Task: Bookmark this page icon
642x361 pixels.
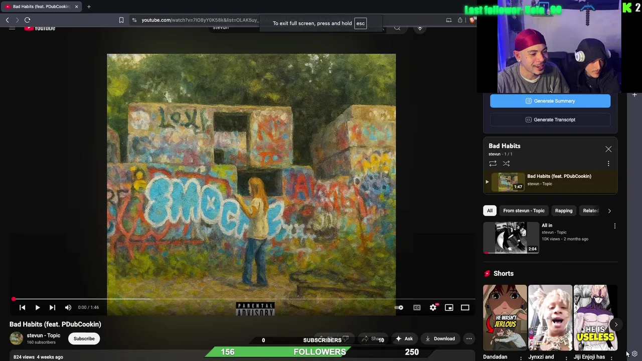Action: [121, 20]
